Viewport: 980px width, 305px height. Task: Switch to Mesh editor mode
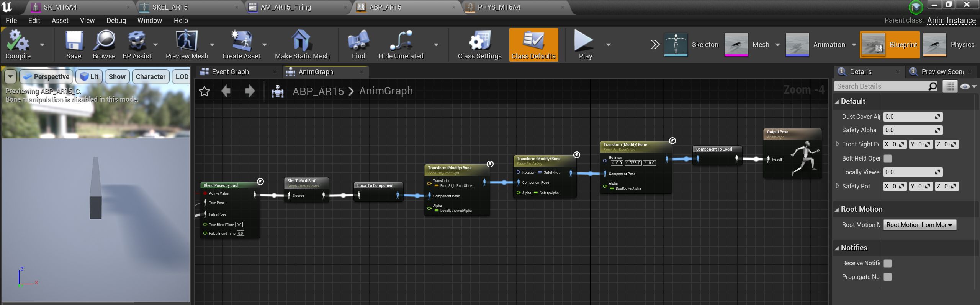tap(748, 45)
